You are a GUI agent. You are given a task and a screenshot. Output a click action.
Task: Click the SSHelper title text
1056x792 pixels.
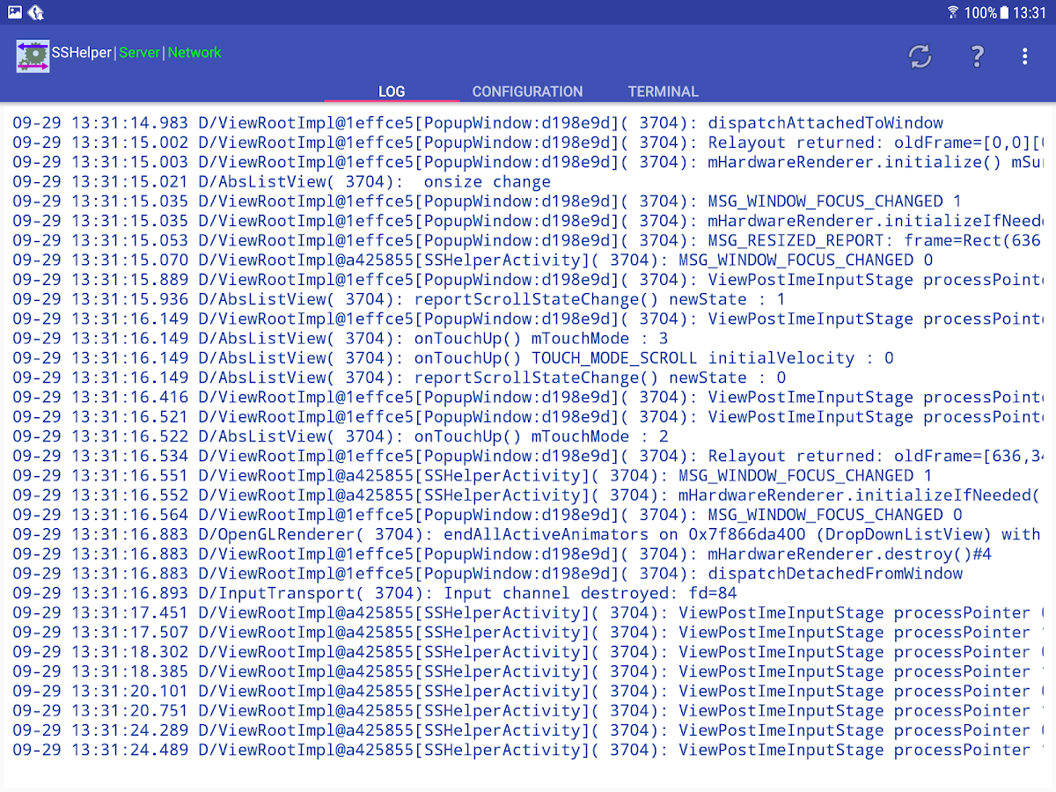[x=82, y=53]
